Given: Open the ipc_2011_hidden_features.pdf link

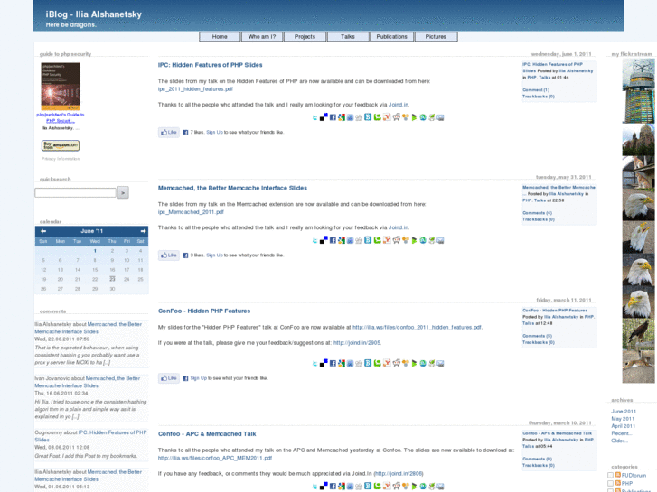Looking at the screenshot, I should (195, 89).
